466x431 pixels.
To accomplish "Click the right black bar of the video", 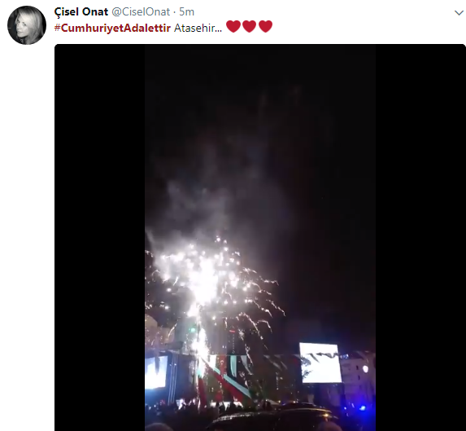I will coord(420,238).
